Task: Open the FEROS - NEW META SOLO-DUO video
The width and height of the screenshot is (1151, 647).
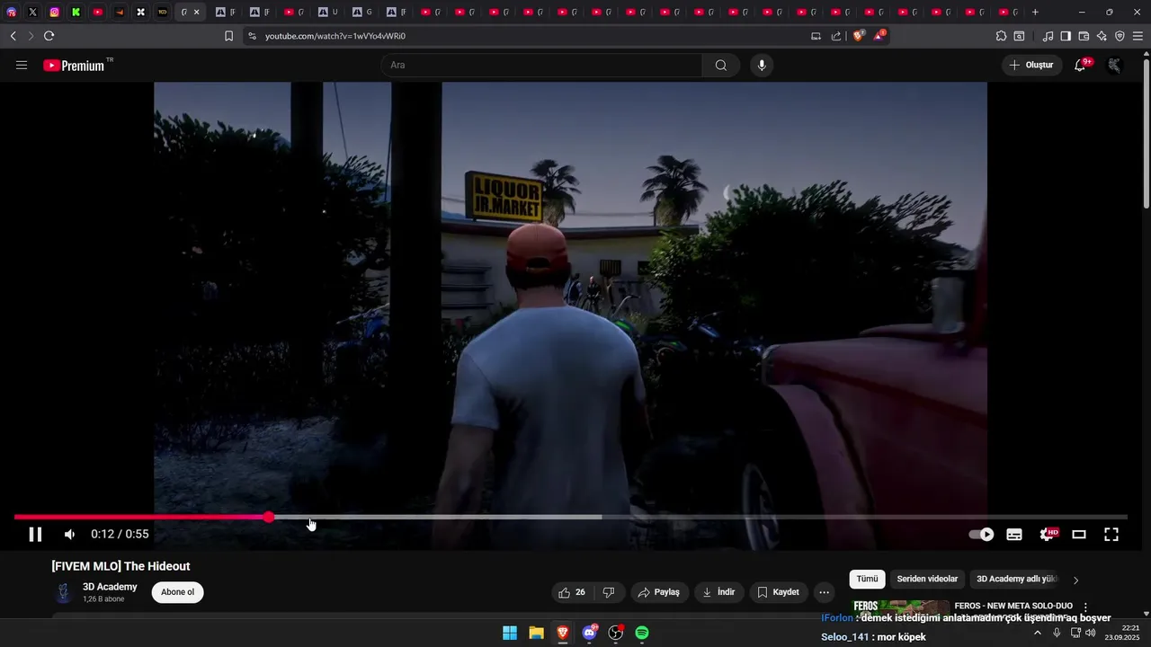Action: 1013,606
